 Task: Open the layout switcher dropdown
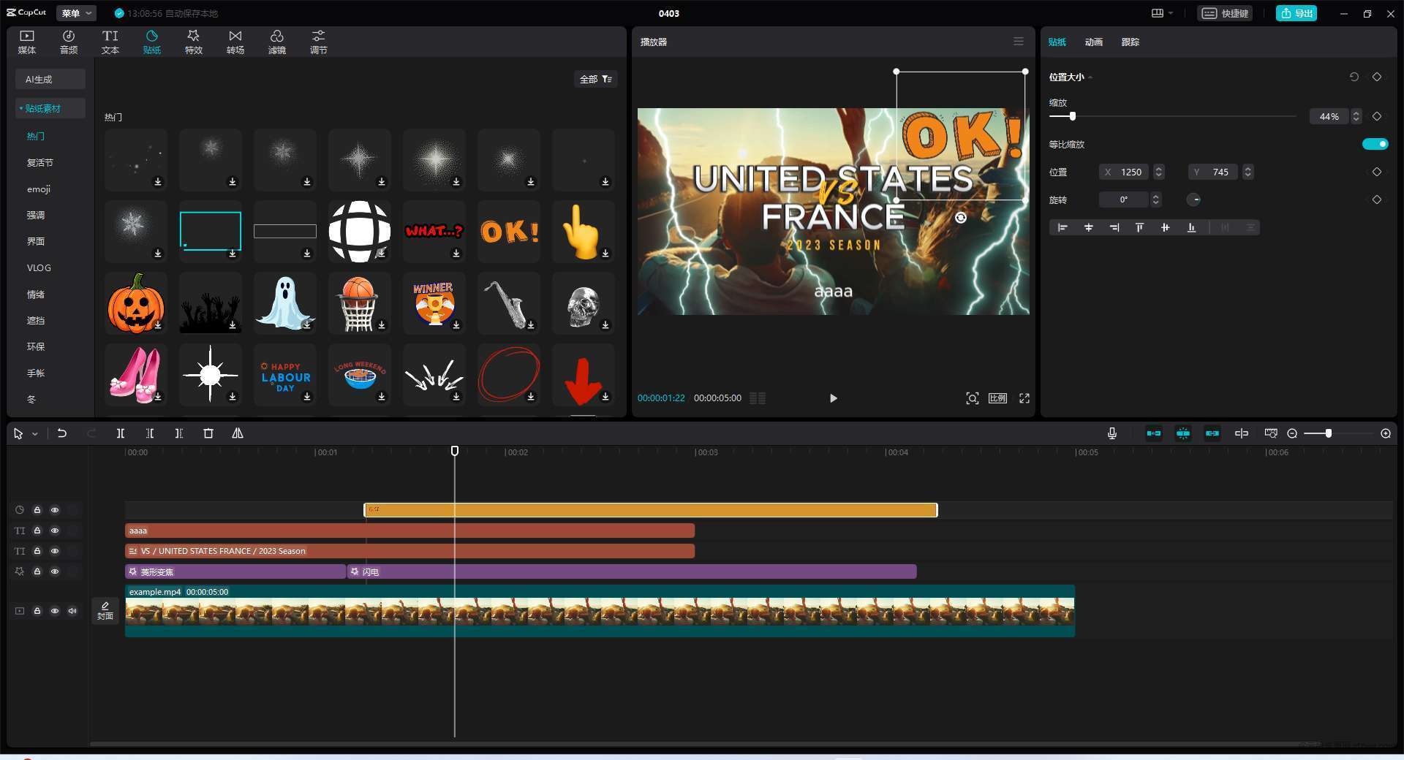[x=1162, y=13]
